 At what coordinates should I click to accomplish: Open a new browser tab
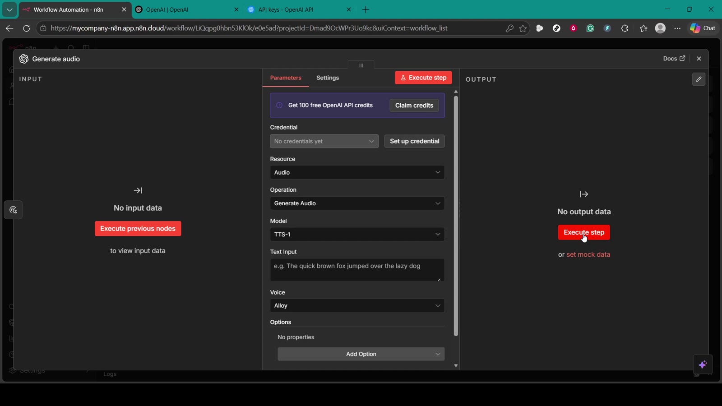tap(366, 9)
